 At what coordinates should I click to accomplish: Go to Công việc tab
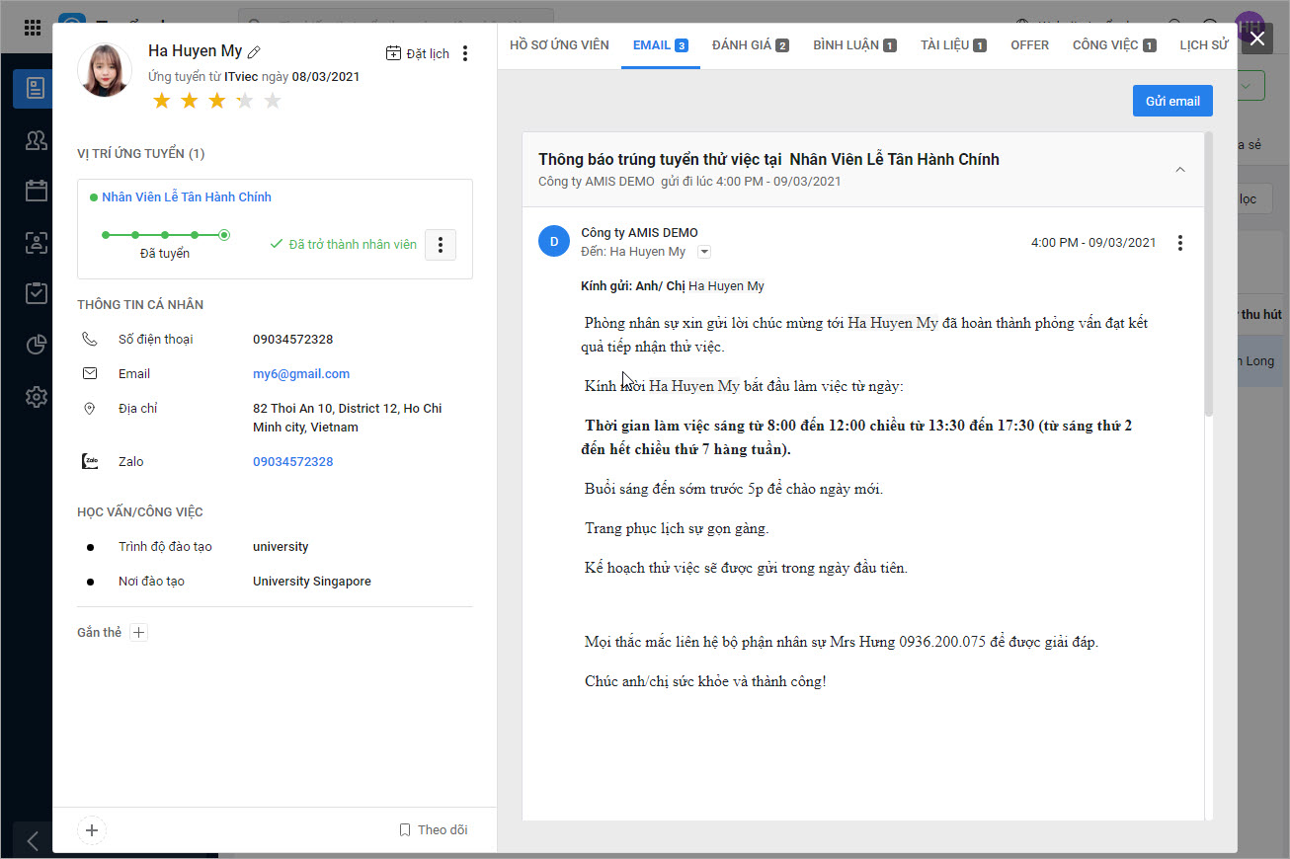coord(1114,45)
